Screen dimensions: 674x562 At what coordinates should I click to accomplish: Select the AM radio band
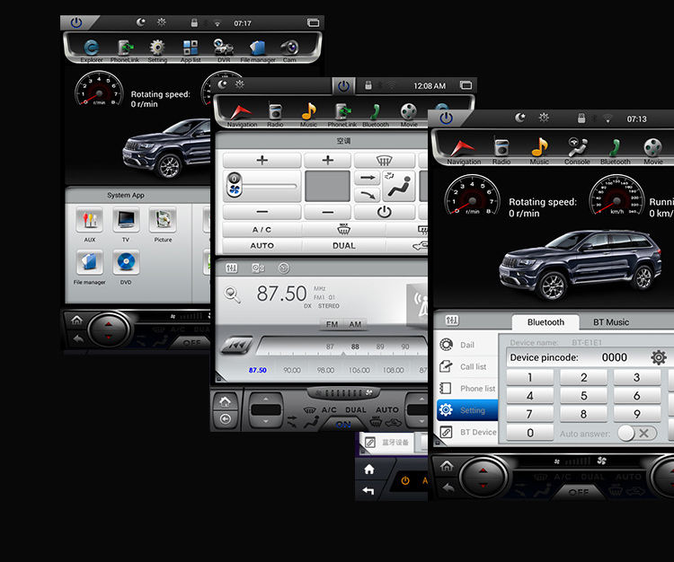tap(356, 324)
